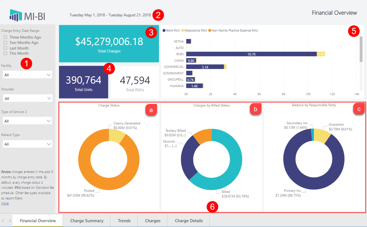Check the Two Months Ago box
The image size is (367, 227).
coord(5,43)
